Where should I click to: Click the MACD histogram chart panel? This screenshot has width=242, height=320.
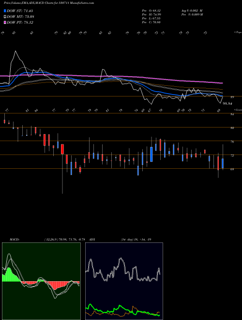[41, 281]
